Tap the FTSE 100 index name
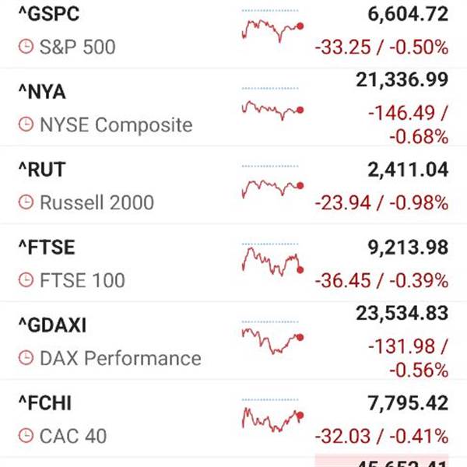 pyautogui.click(x=82, y=280)
